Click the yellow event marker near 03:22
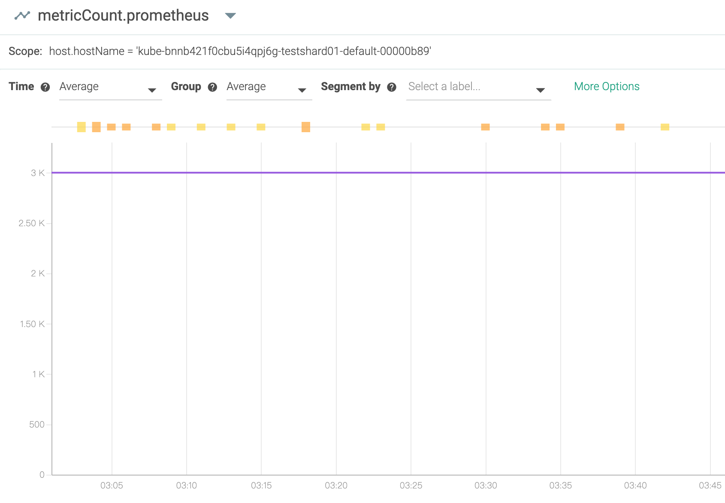This screenshot has width=725, height=503. click(366, 127)
